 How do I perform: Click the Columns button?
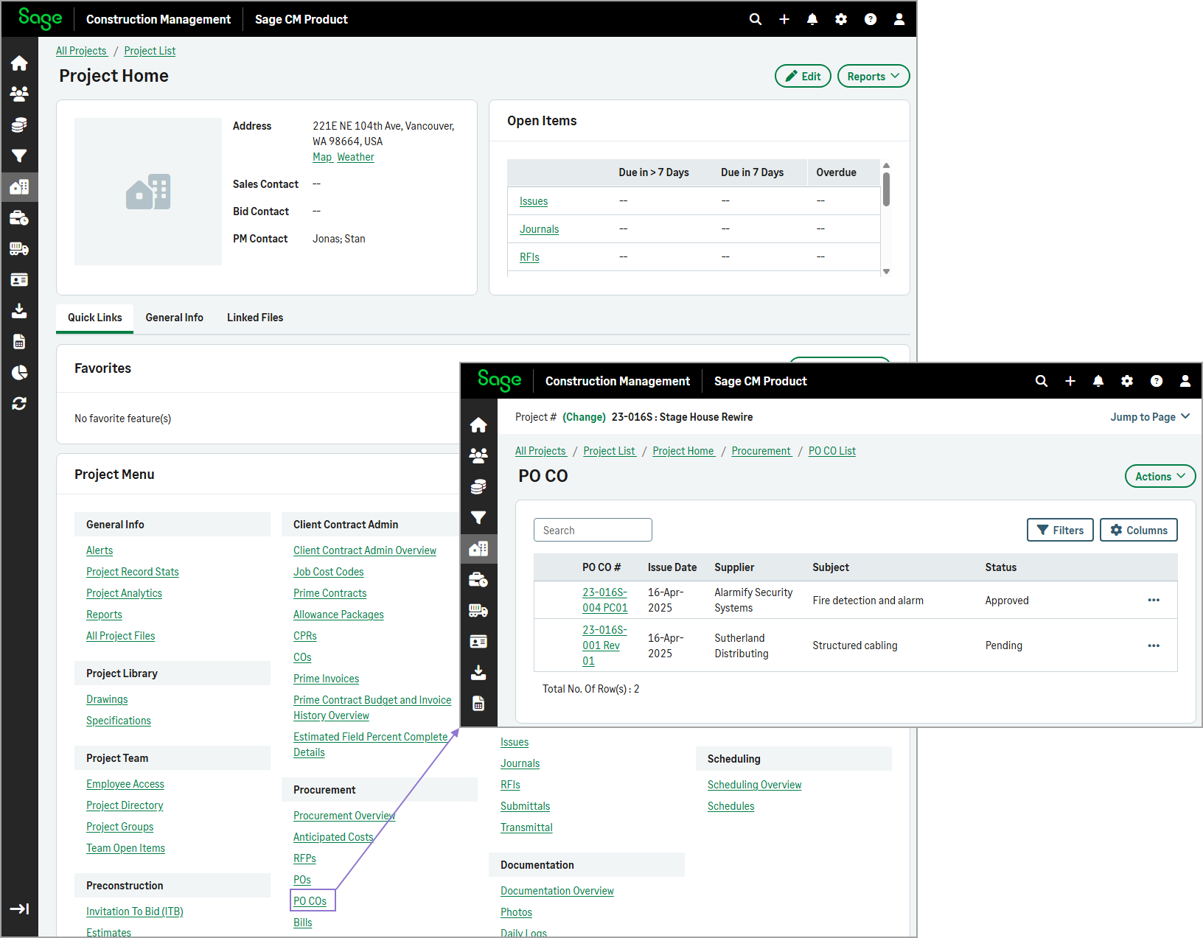click(x=1139, y=530)
